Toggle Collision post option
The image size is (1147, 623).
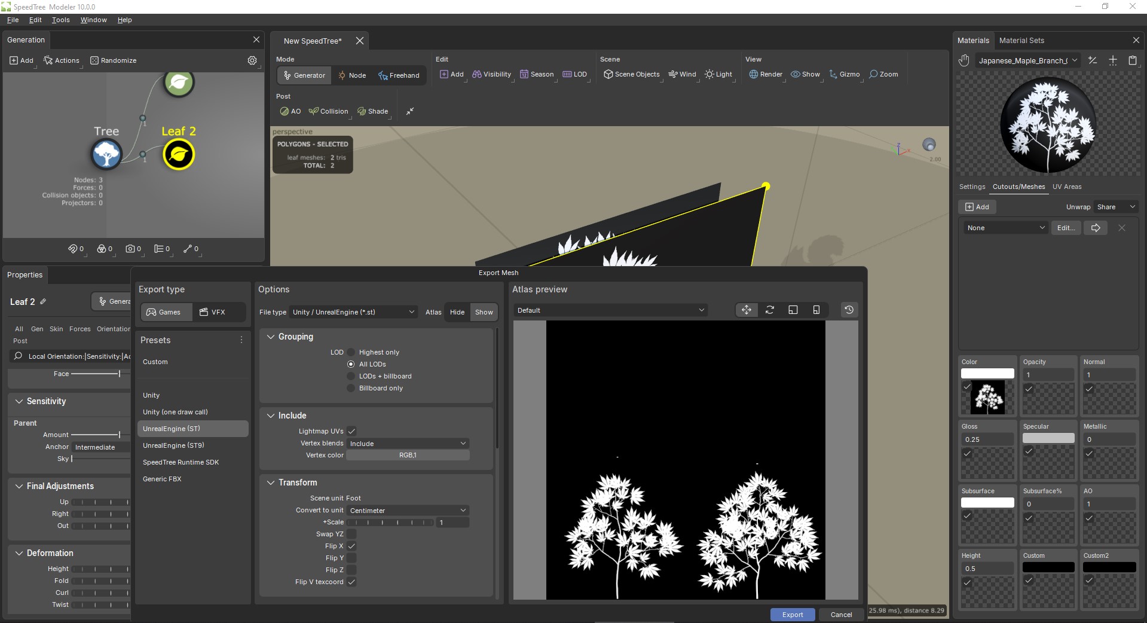tap(328, 111)
